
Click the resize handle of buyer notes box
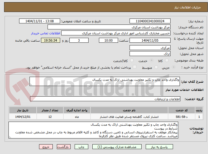click(10, 137)
